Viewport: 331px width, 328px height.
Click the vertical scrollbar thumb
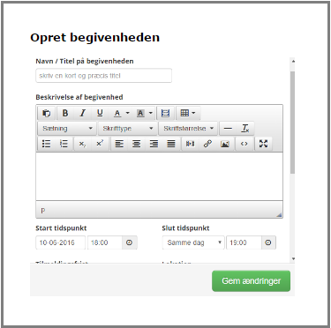pos(292,122)
